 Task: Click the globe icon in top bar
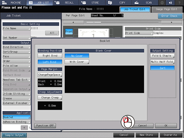tap(162, 2)
